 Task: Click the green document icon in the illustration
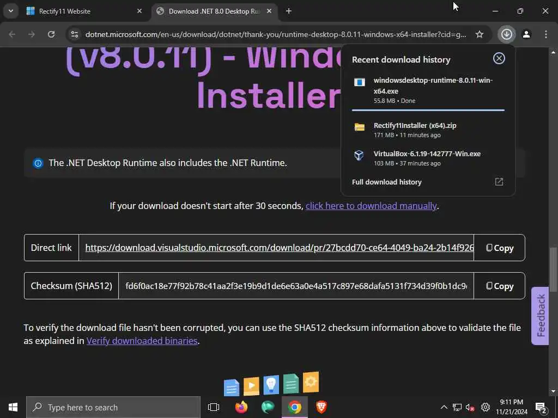[x=291, y=384]
